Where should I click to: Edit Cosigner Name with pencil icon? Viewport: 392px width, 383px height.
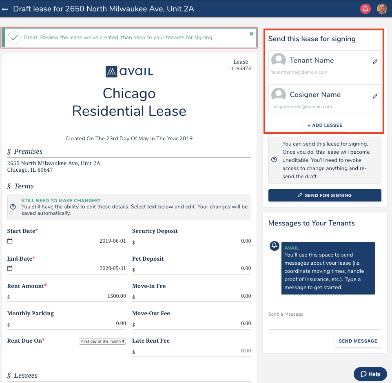click(x=375, y=96)
